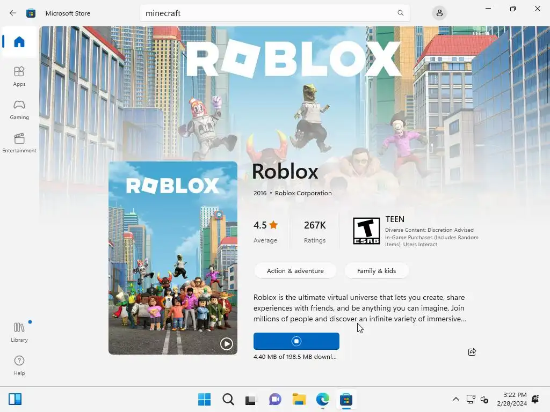The width and height of the screenshot is (550, 412).
Task: Open File Explorer from taskbar
Action: pos(299,399)
